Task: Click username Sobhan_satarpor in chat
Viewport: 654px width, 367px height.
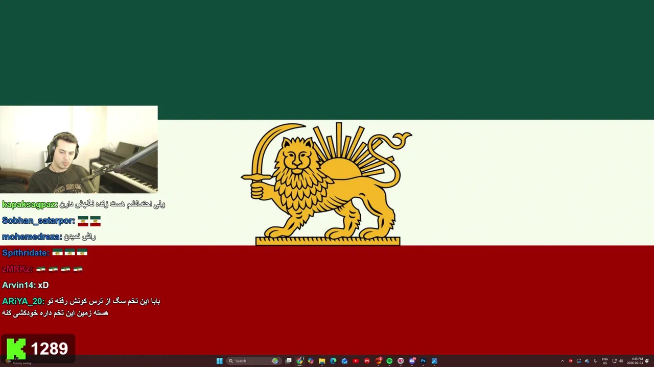Action: (38, 221)
